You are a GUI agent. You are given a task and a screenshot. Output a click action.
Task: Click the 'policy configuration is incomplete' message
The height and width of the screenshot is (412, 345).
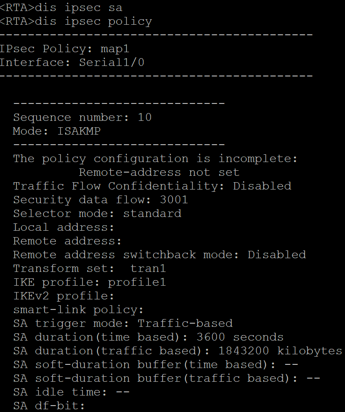click(155, 159)
